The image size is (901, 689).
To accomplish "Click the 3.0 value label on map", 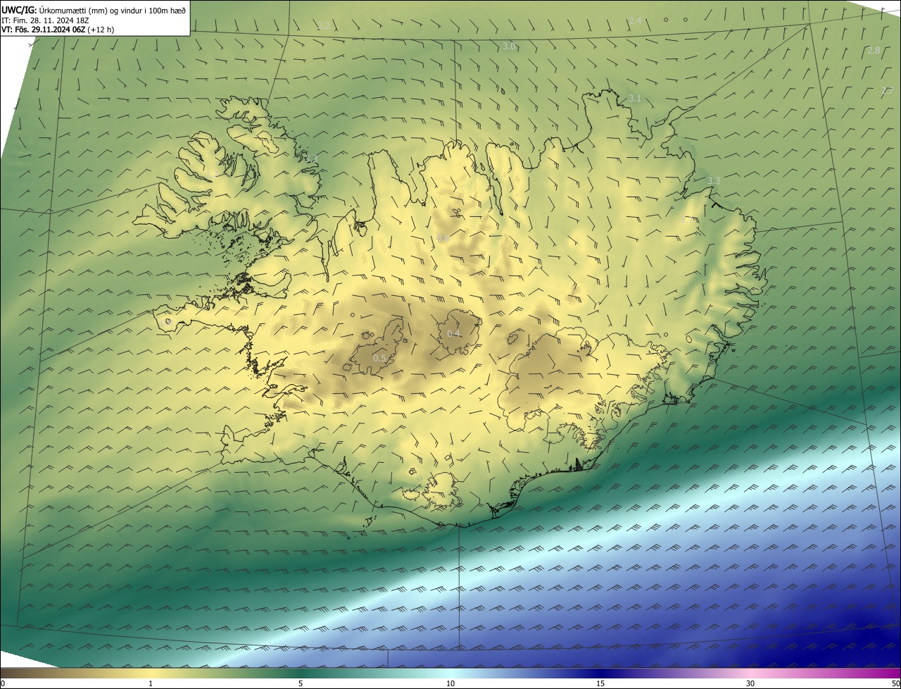I will [x=509, y=46].
